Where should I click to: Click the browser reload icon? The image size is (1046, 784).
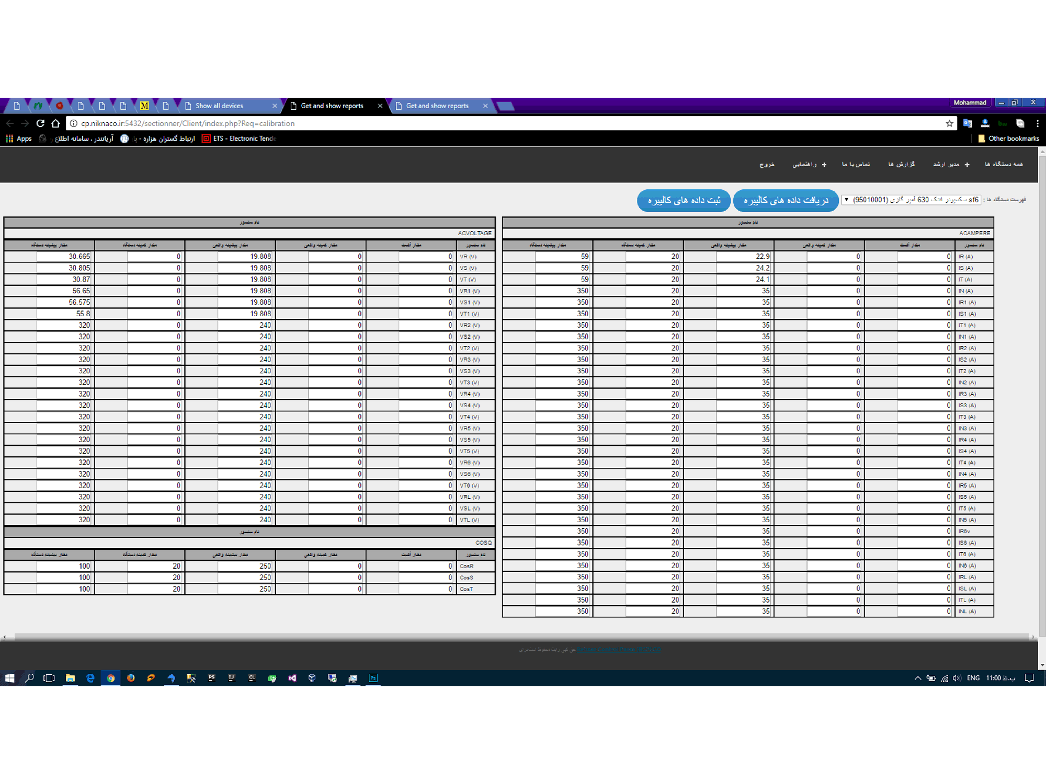tap(40, 123)
